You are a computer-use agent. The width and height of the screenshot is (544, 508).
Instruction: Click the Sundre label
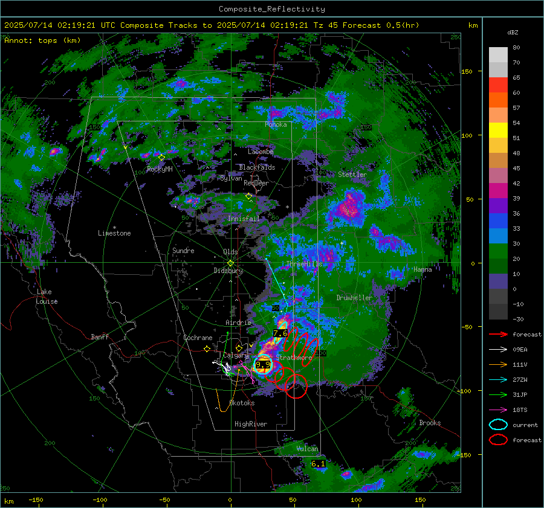pyautogui.click(x=183, y=250)
